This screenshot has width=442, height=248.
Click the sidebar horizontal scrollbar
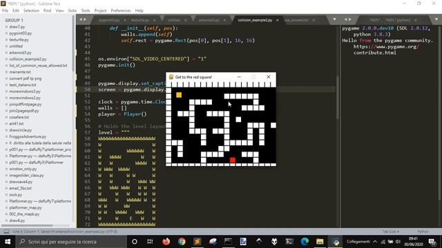[x=27, y=225]
